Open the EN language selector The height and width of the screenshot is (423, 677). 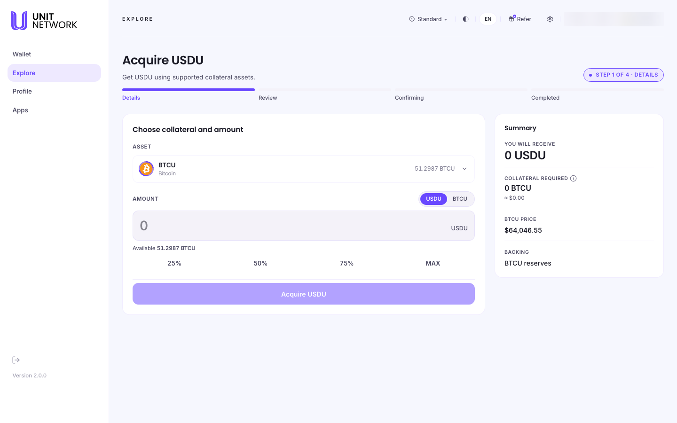pyautogui.click(x=488, y=19)
